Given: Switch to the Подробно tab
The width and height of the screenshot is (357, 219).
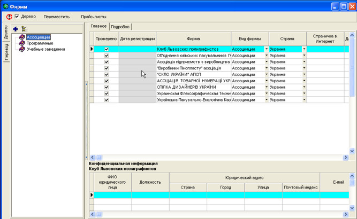Looking at the screenshot, I should point(120,27).
